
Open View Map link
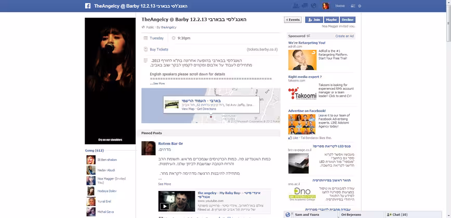[x=188, y=109]
